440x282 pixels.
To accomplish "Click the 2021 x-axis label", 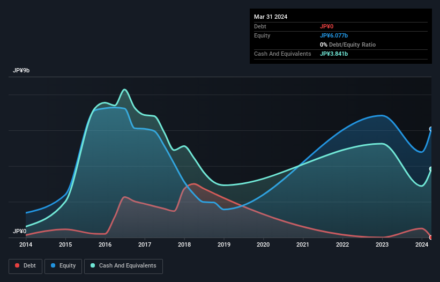I will tap(303, 244).
